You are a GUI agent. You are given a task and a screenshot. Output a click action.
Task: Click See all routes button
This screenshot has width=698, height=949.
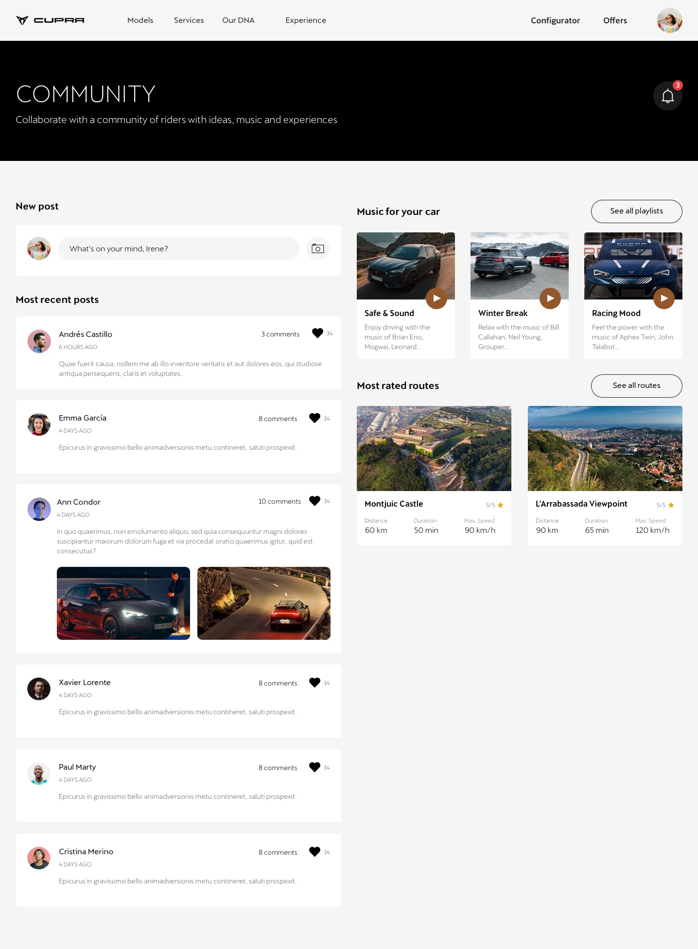637,386
